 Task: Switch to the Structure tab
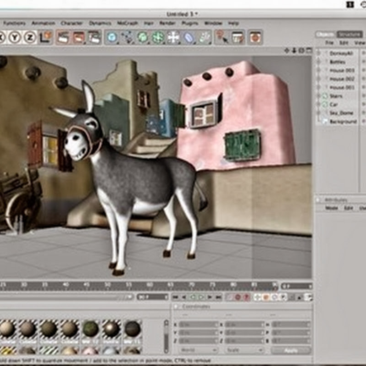pos(349,34)
